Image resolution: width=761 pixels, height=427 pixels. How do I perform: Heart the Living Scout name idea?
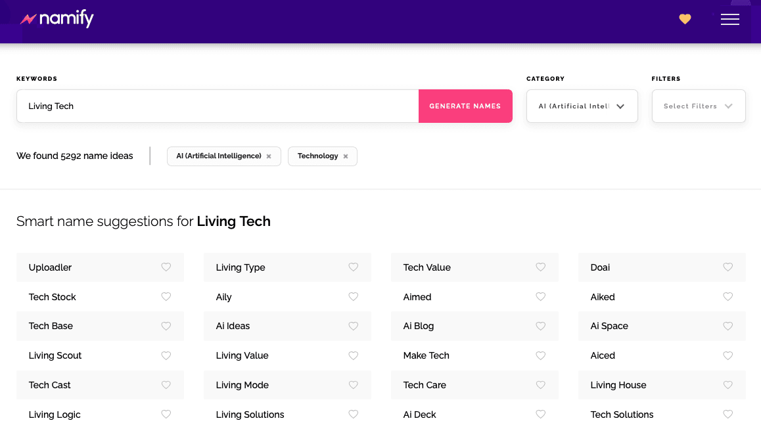coord(166,355)
